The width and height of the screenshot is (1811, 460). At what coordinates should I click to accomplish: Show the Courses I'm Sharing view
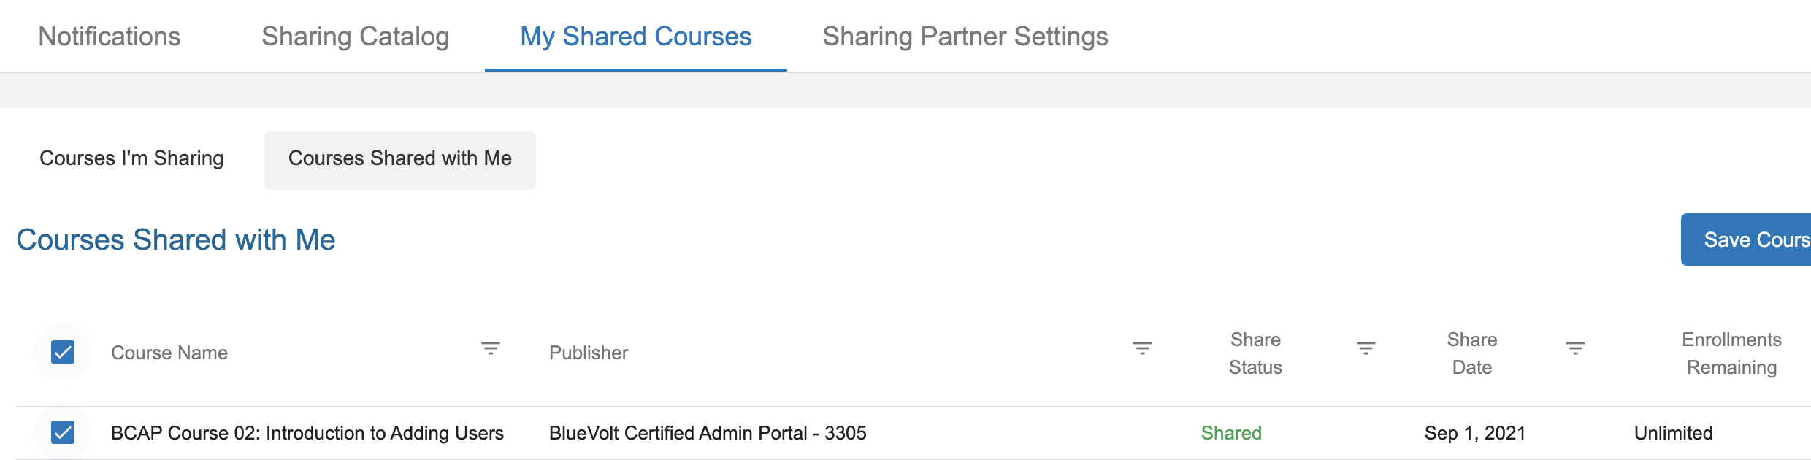131,158
